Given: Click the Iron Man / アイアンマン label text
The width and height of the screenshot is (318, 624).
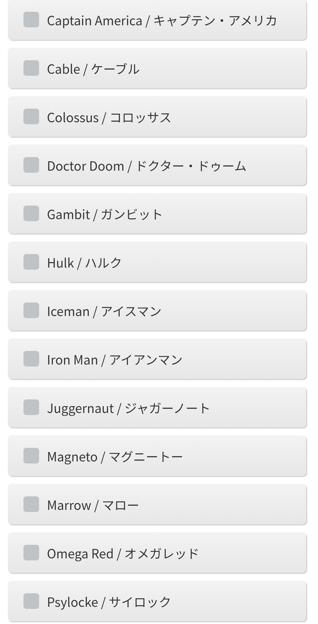Looking at the screenshot, I should pos(114,360).
